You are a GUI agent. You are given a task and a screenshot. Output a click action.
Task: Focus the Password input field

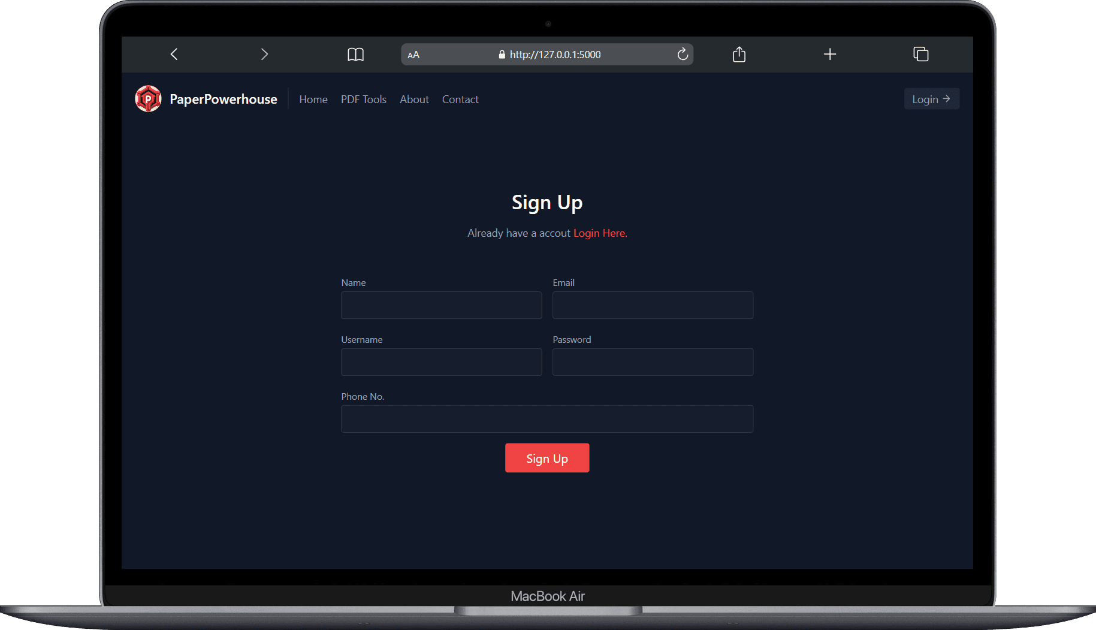coord(653,362)
